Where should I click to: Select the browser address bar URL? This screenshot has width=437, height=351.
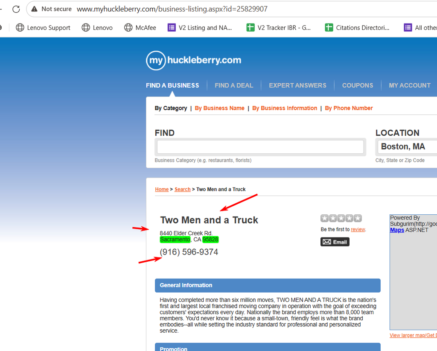pyautogui.click(x=172, y=9)
